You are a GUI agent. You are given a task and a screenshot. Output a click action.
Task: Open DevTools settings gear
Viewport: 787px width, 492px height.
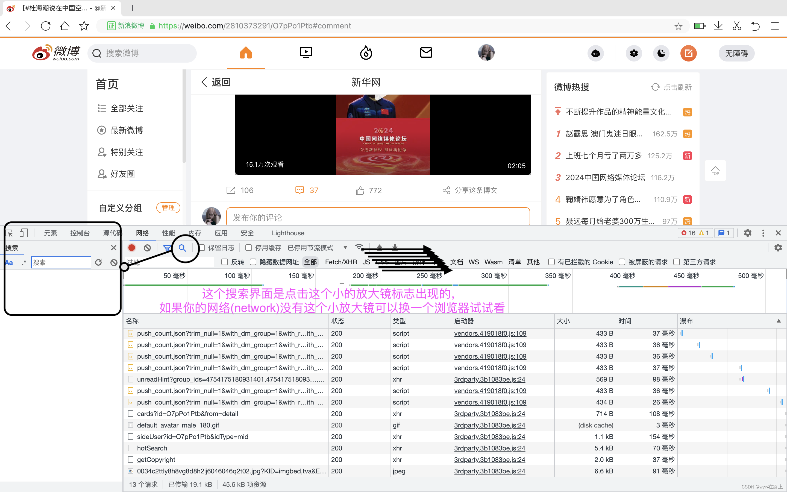[748, 233]
